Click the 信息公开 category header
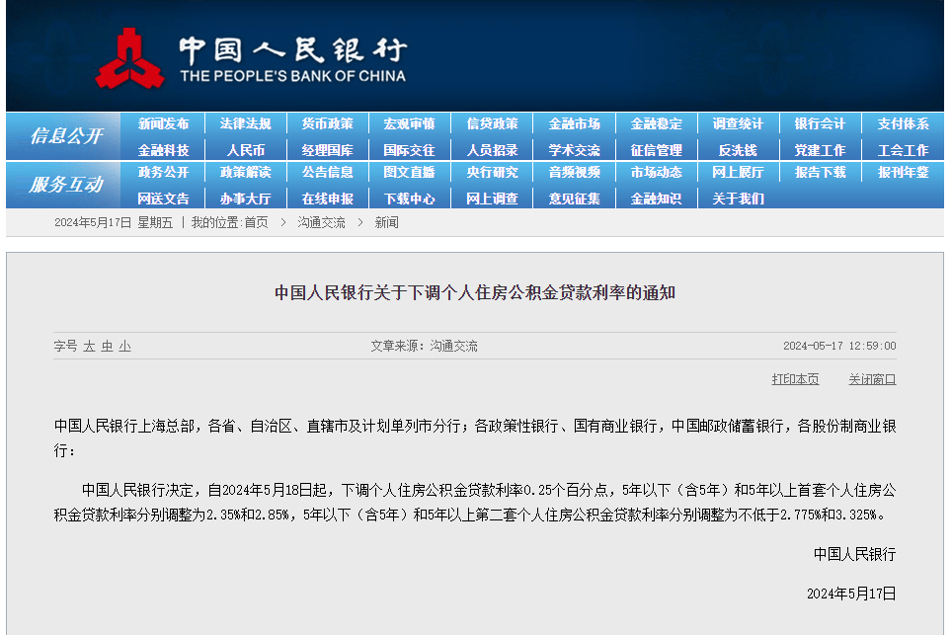 tap(66, 136)
